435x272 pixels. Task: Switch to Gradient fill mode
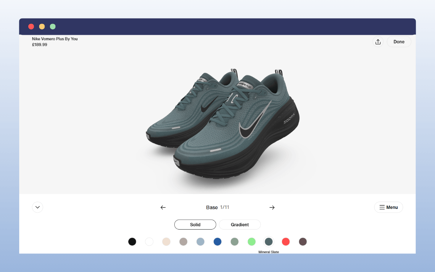tap(240, 224)
